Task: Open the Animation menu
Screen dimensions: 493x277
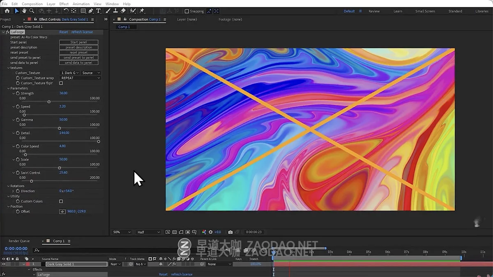Action: (81, 3)
